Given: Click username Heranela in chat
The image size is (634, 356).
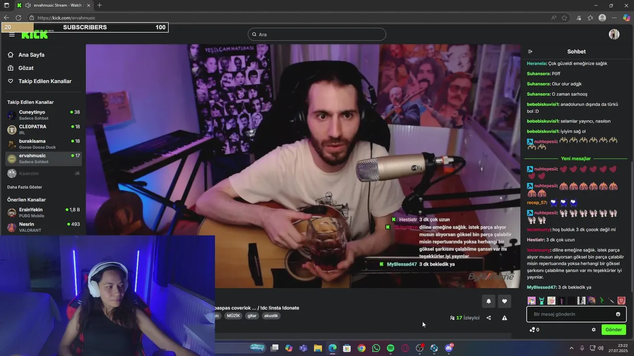Looking at the screenshot, I should pos(536,64).
